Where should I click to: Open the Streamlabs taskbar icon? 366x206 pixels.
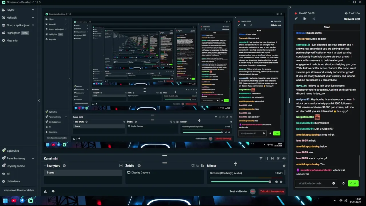point(30,201)
